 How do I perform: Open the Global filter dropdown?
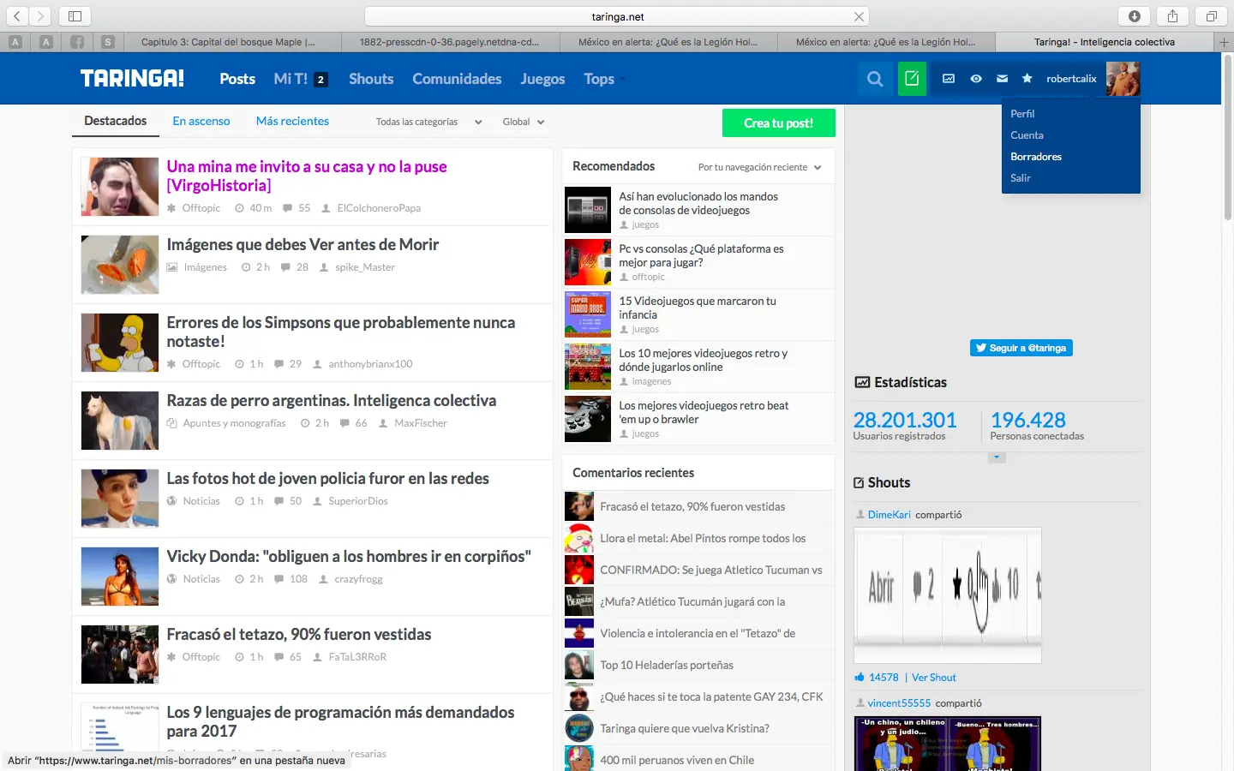click(x=523, y=122)
